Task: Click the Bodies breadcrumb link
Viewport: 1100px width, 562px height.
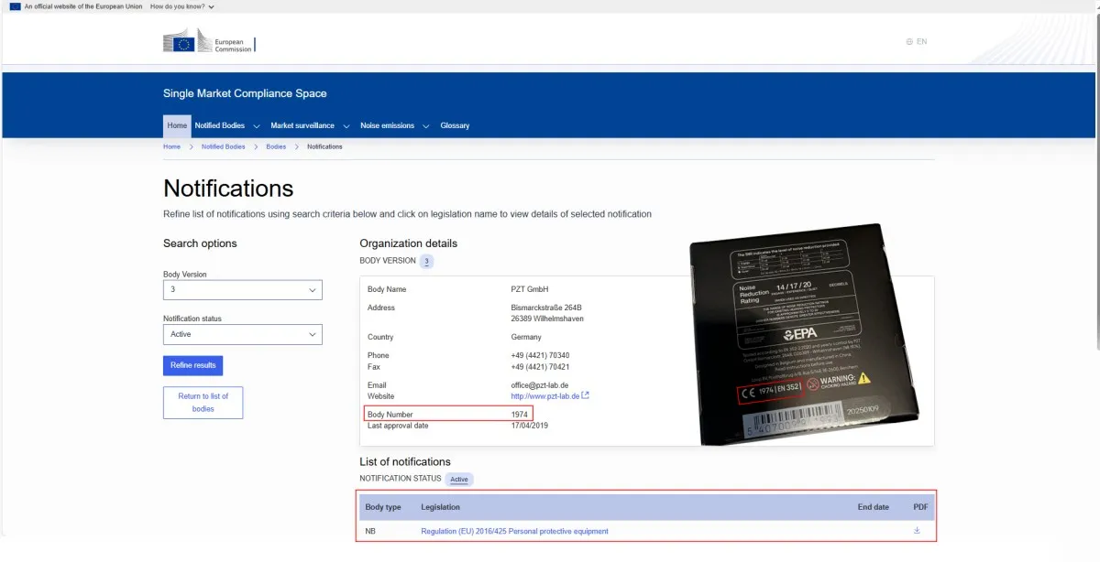Action: pos(276,146)
